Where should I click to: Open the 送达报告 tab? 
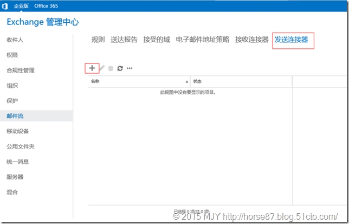124,40
